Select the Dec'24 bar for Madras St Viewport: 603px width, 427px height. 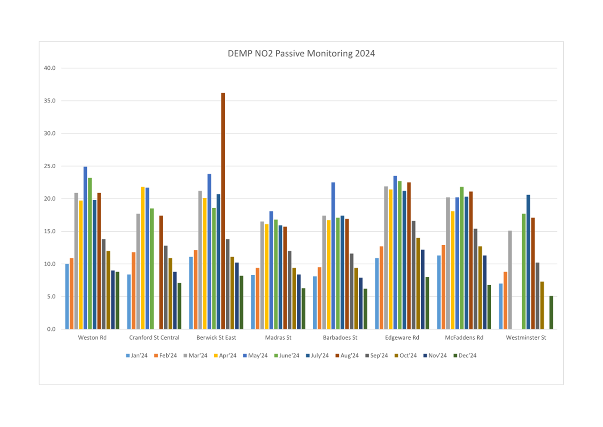click(303, 309)
